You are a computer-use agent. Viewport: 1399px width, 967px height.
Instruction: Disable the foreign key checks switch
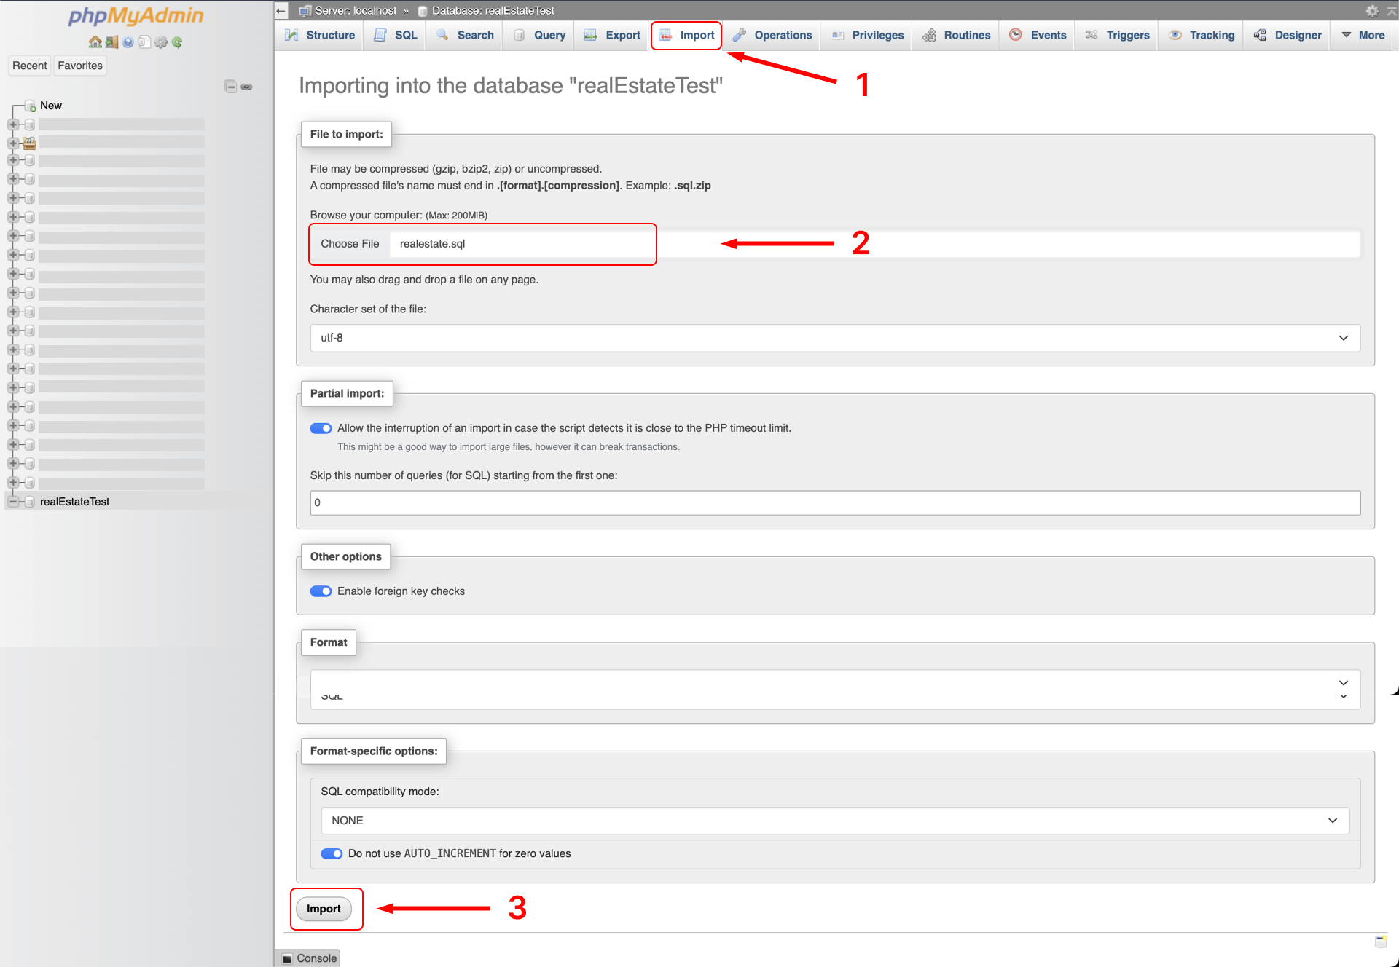tap(321, 591)
